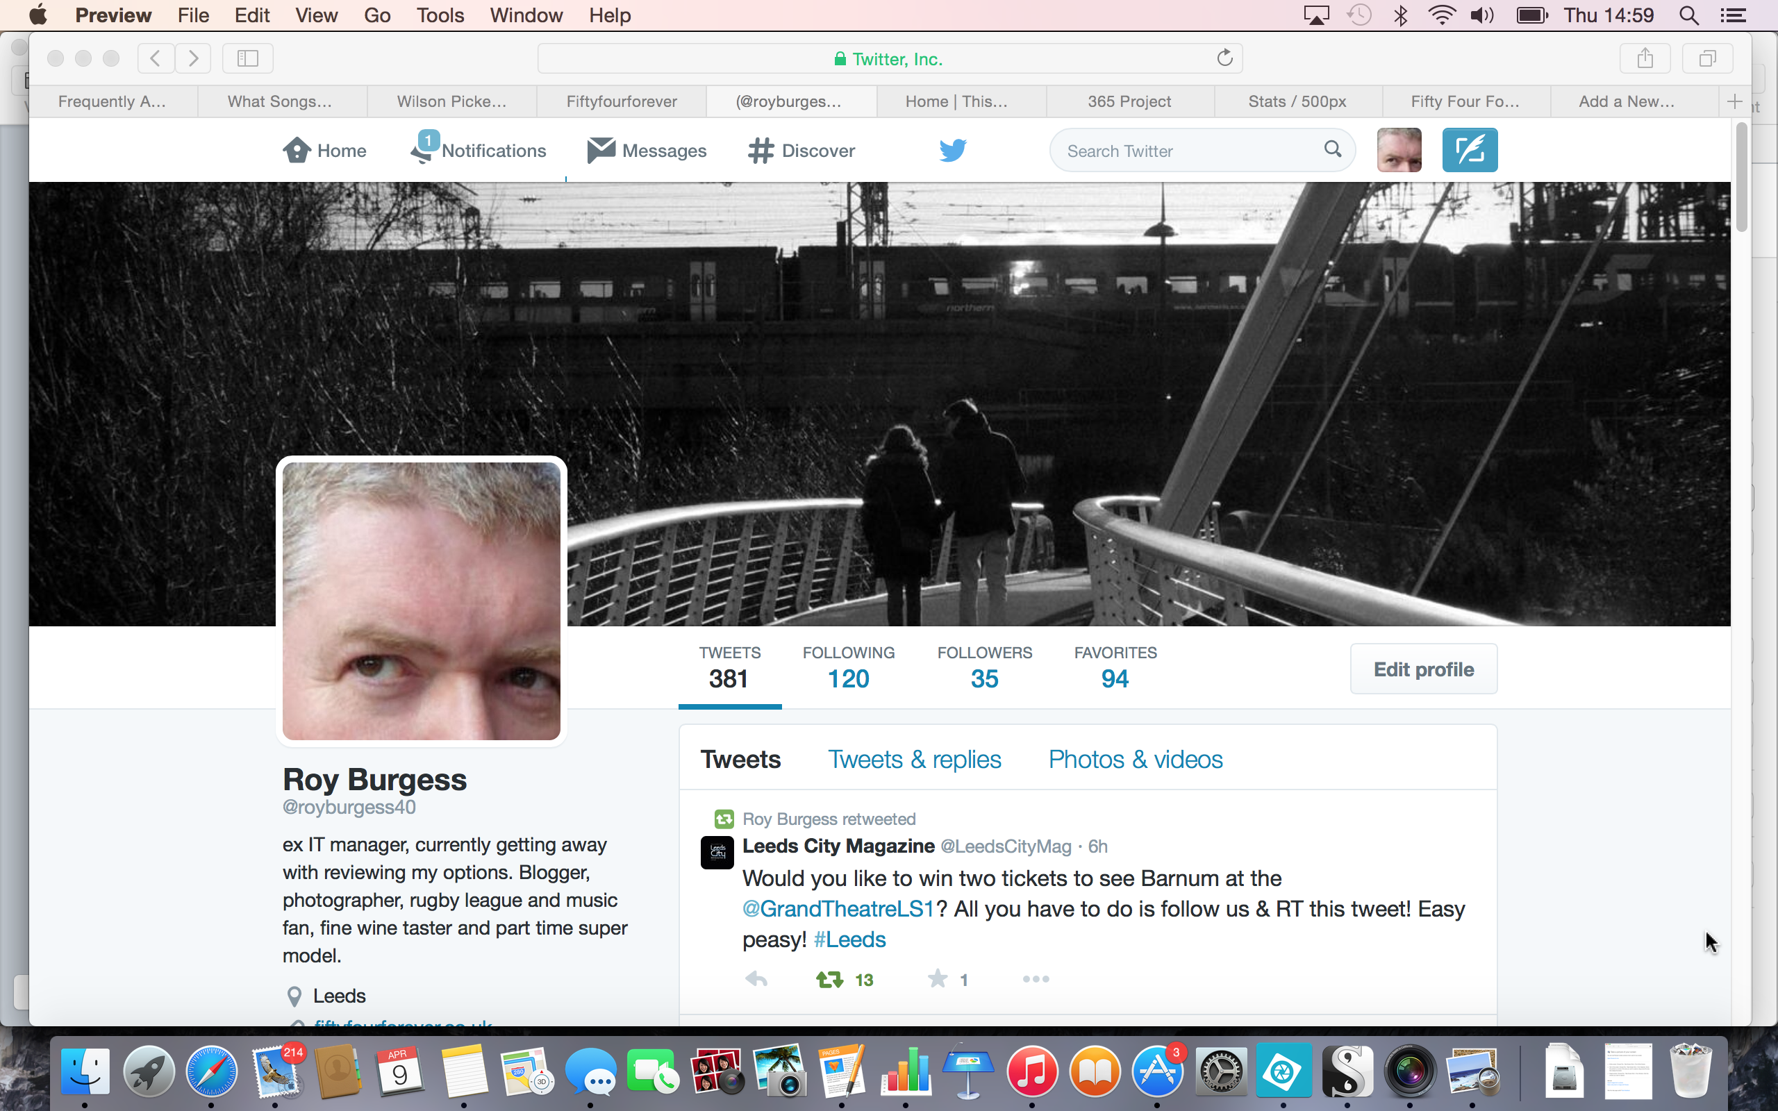Viewport: 1778px width, 1111px height.
Task: Open the @GrandTheatreLS1 mention link
Action: [x=838, y=909]
